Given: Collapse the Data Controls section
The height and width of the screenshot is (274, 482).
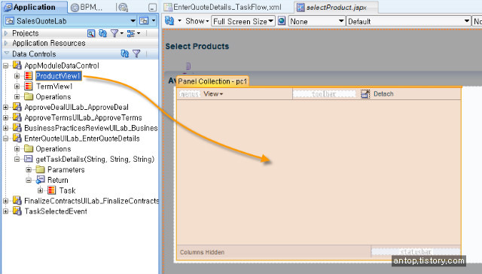Looking at the screenshot, I should pos(6,53).
